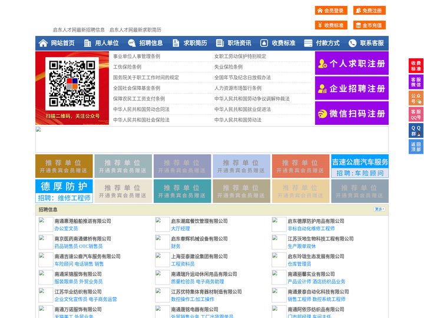Screen dimensions: 424x318
Task: Click the 返回顶部 side widget
Action: coord(416,147)
